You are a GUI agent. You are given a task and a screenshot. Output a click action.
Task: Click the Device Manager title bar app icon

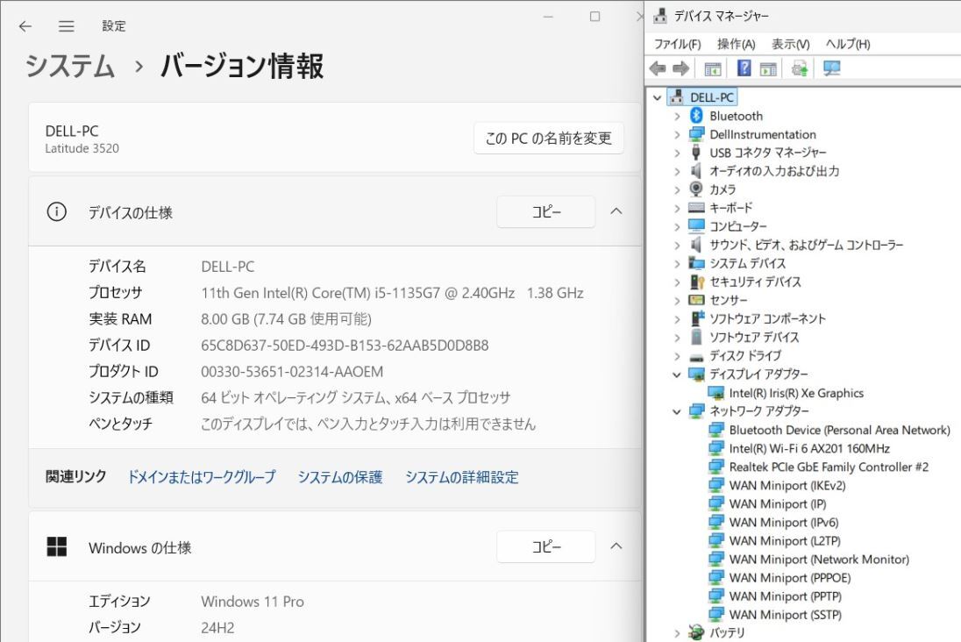point(660,15)
